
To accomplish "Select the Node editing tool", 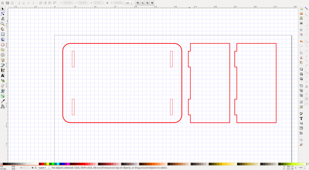I will click(x=3, y=13).
